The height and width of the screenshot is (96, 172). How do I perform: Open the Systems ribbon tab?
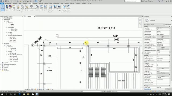(25, 3)
